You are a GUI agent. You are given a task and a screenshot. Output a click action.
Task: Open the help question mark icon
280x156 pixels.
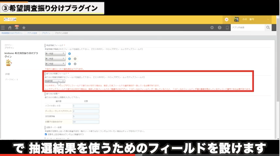click(x=220, y=28)
